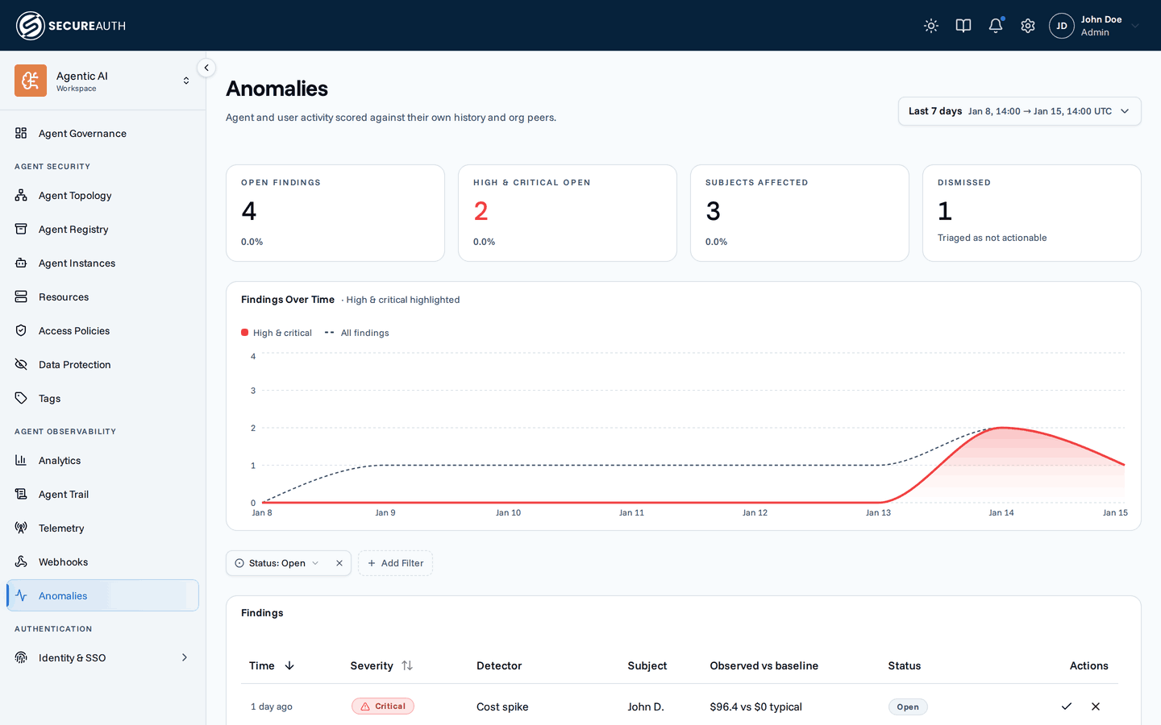Open the workspace switcher up-down arrows
This screenshot has width=1161, height=725.
click(x=186, y=81)
